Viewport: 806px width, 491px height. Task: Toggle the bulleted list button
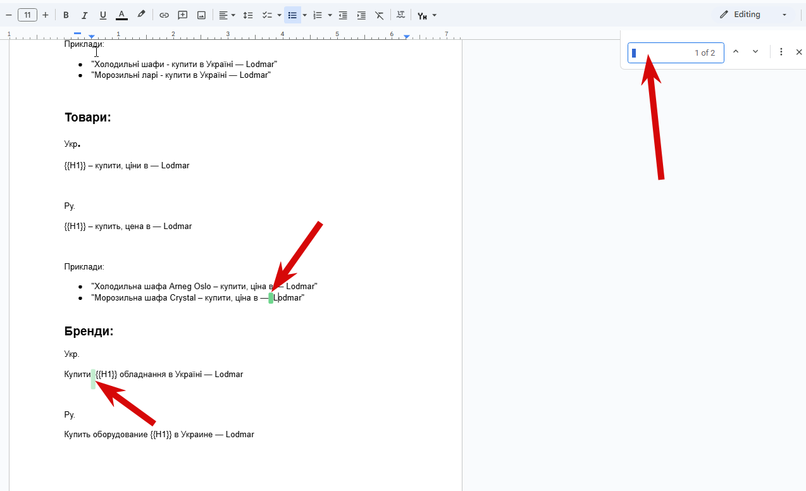[x=292, y=15]
